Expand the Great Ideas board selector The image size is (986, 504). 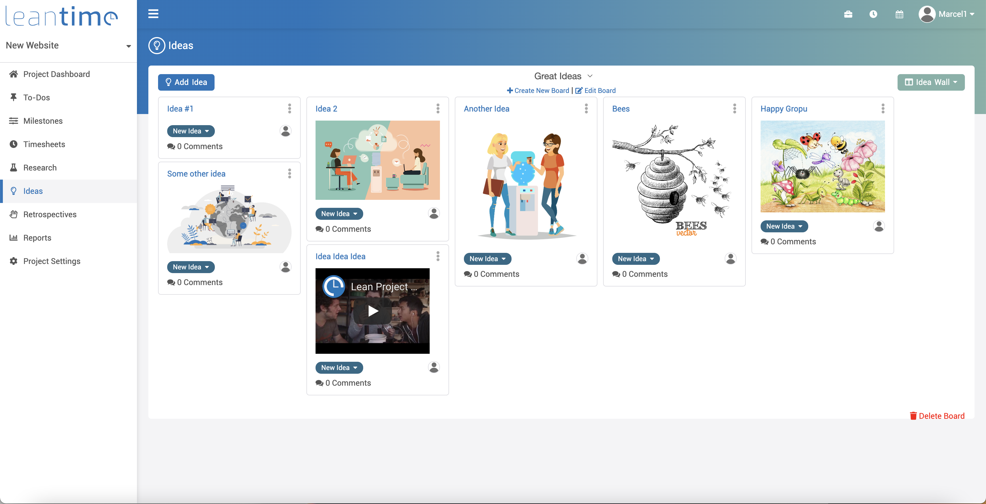click(x=563, y=76)
